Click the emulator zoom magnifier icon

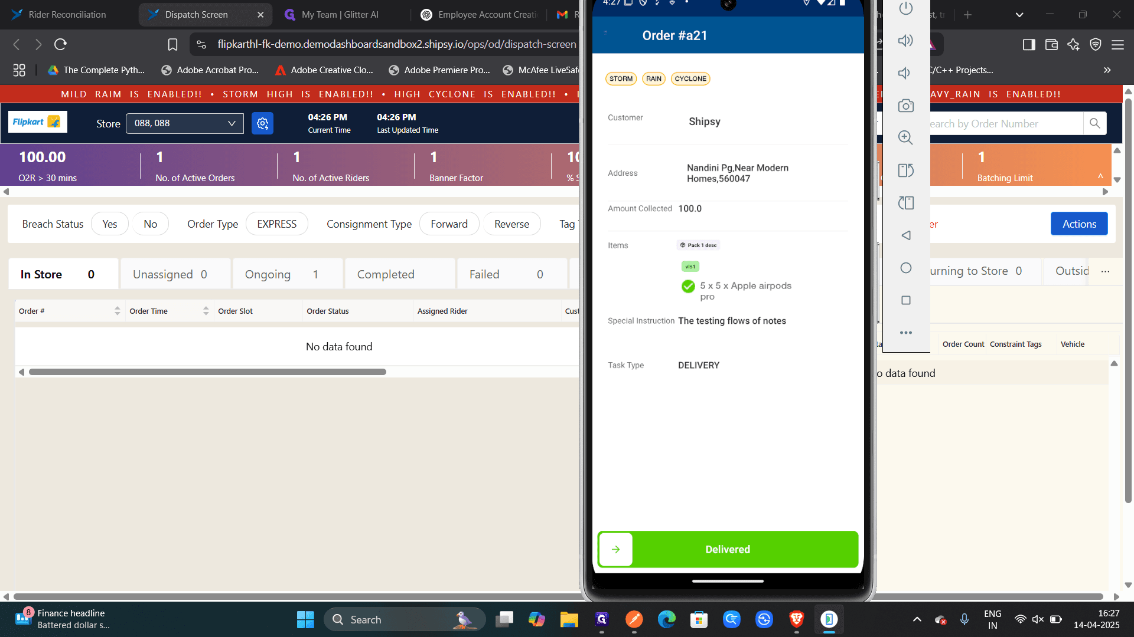click(905, 137)
